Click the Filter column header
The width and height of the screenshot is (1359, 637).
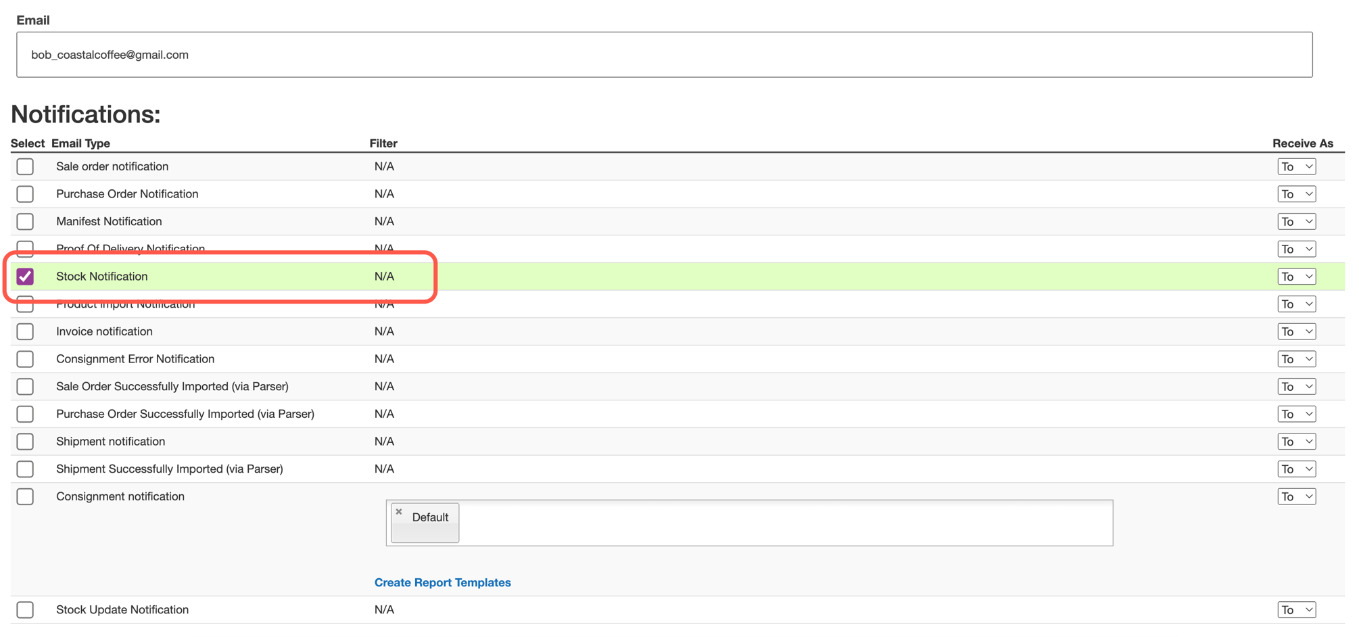(x=383, y=143)
